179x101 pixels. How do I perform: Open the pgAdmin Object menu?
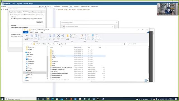point(19,4)
